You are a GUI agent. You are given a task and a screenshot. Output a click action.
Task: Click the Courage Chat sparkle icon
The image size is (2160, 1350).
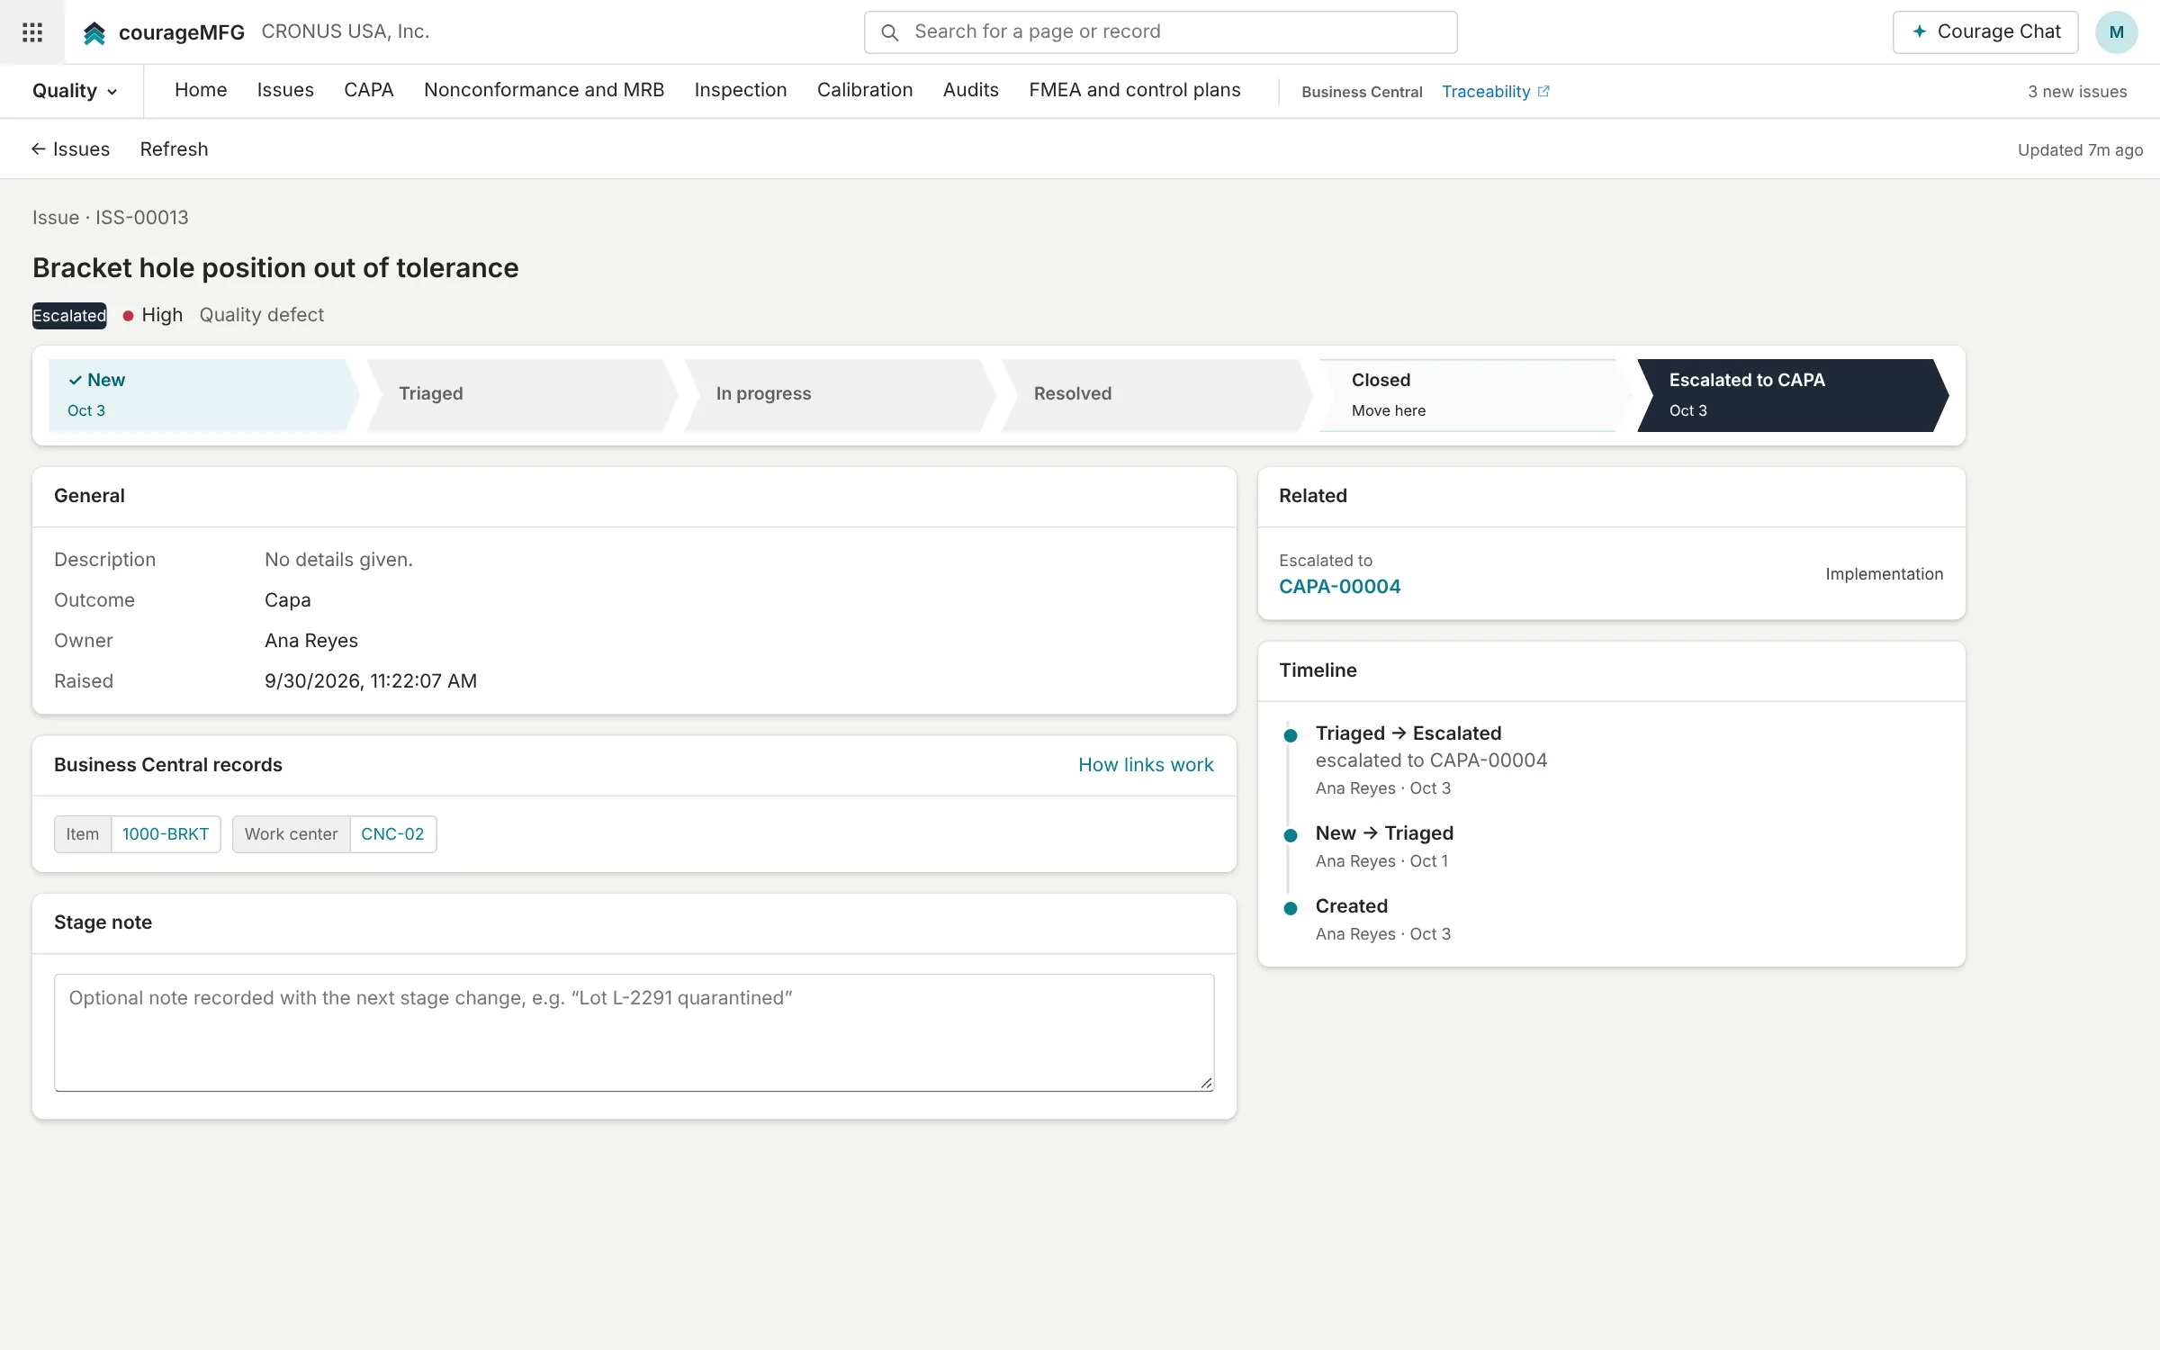tap(1920, 31)
